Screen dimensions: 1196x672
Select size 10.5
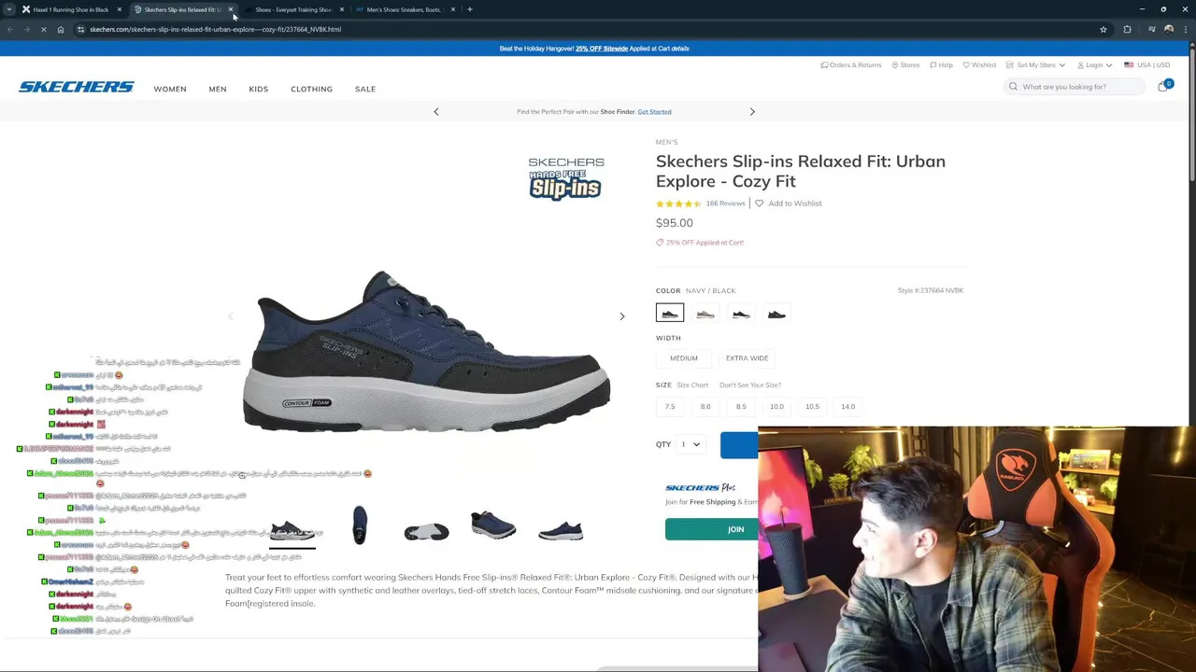pos(812,407)
